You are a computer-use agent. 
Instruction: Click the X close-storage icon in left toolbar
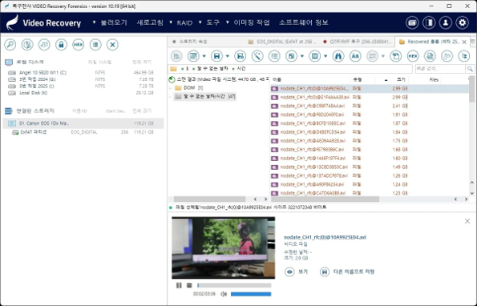112,45
